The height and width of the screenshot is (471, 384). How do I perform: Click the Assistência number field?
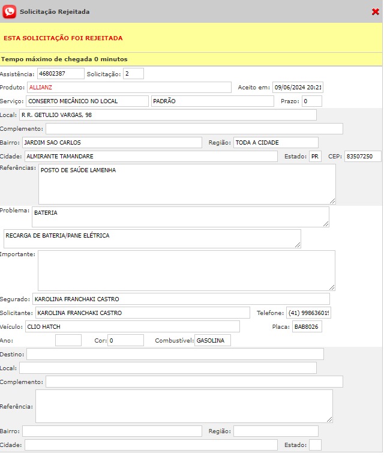[x=61, y=74]
